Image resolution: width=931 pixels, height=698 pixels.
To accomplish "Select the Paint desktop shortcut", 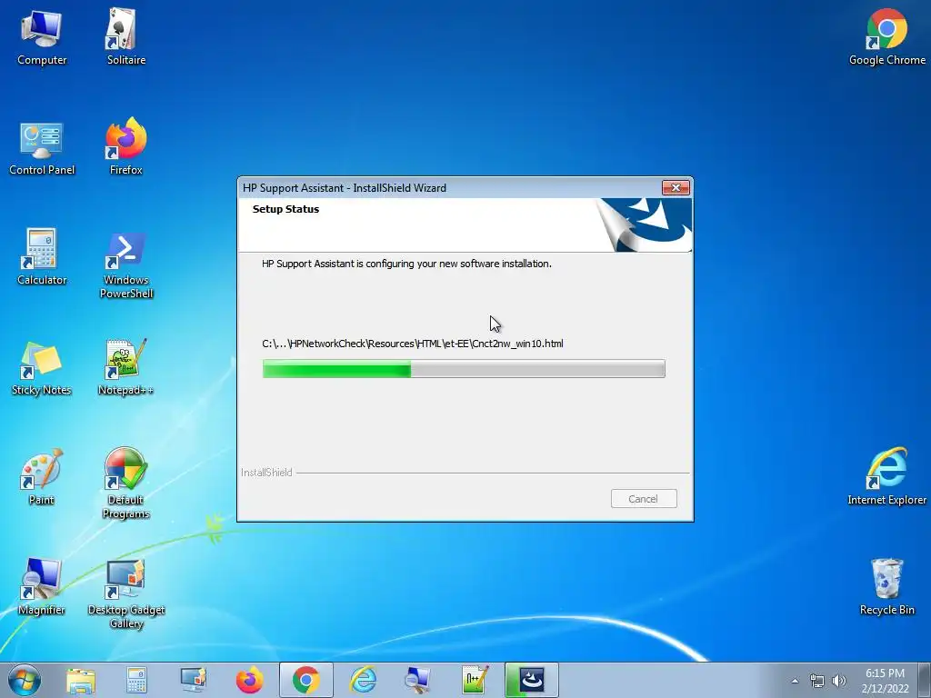I will click(x=42, y=477).
